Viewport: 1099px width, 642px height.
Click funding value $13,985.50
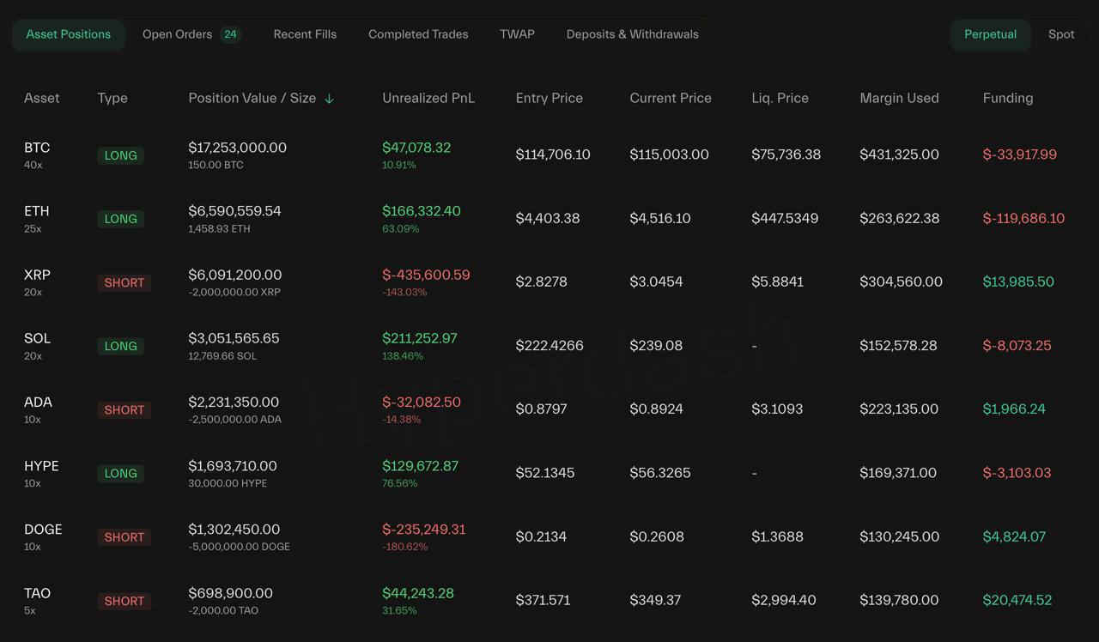point(1018,282)
